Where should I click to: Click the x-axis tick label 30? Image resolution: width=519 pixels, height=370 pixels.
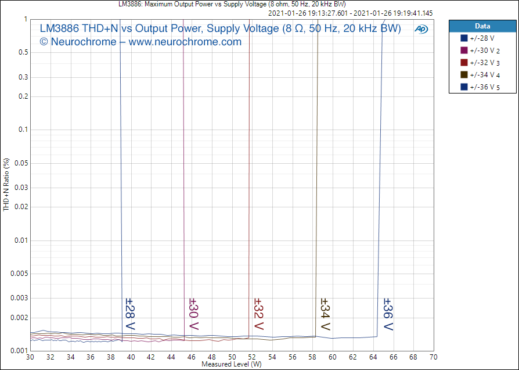click(30, 357)
